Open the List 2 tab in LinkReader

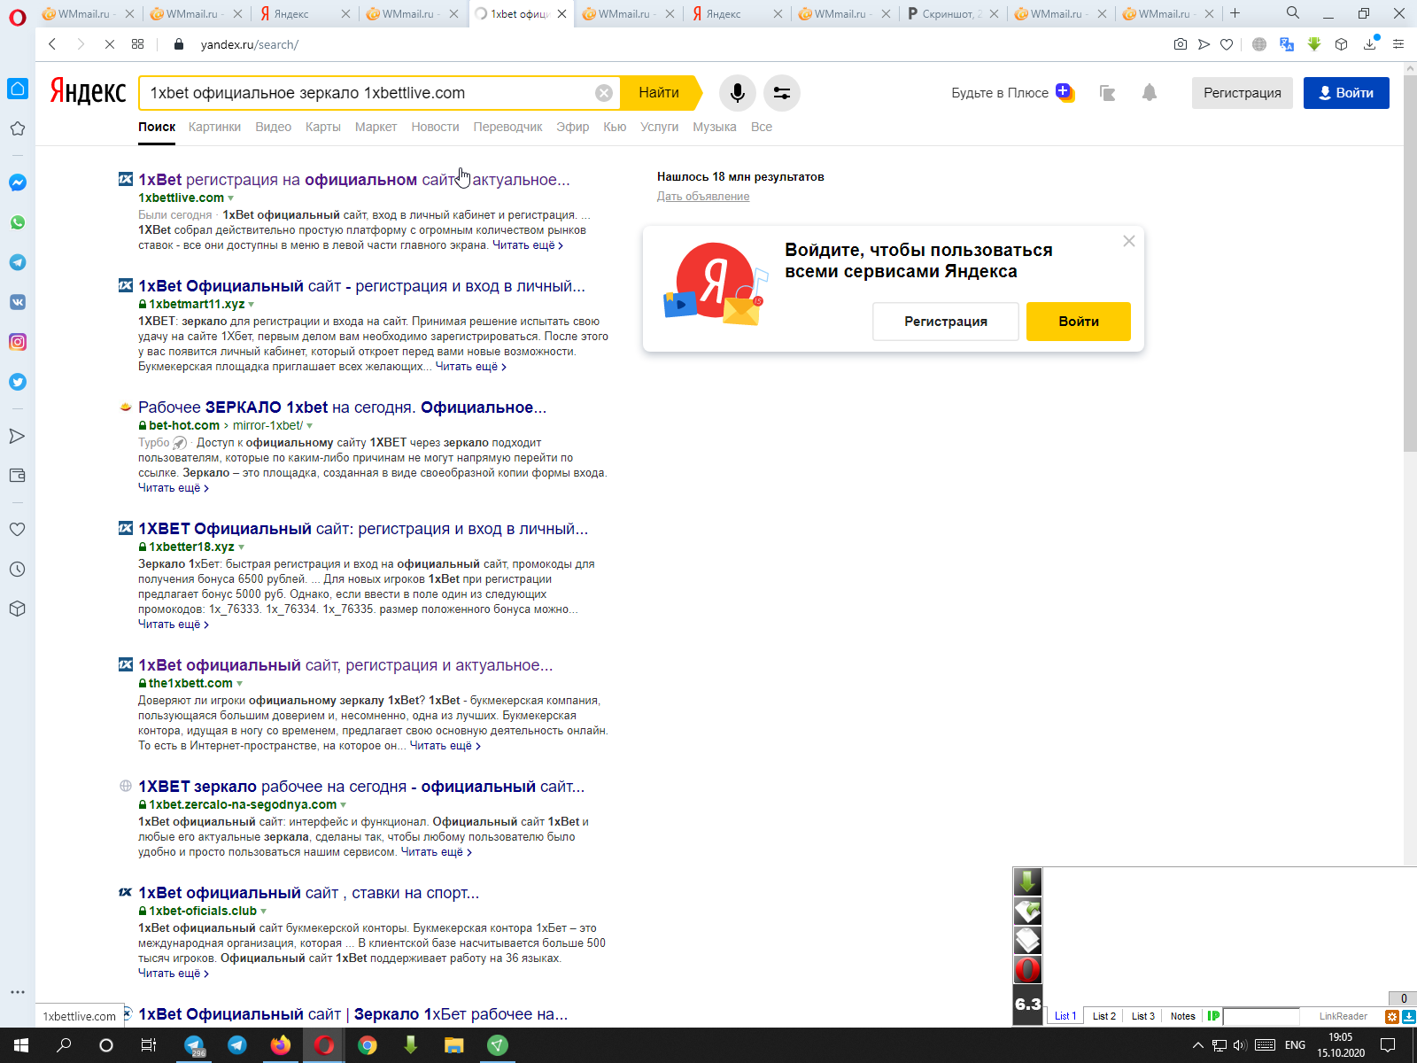[1103, 1016]
